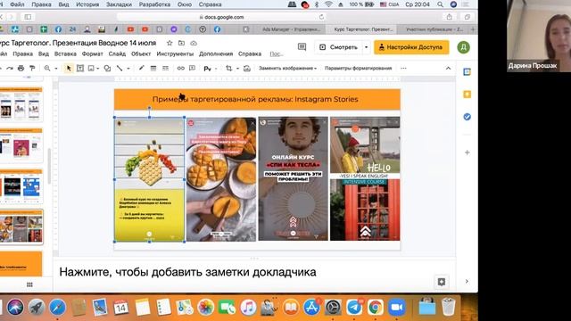
Task: Click the print icon in the toolbar
Action: tap(21, 68)
